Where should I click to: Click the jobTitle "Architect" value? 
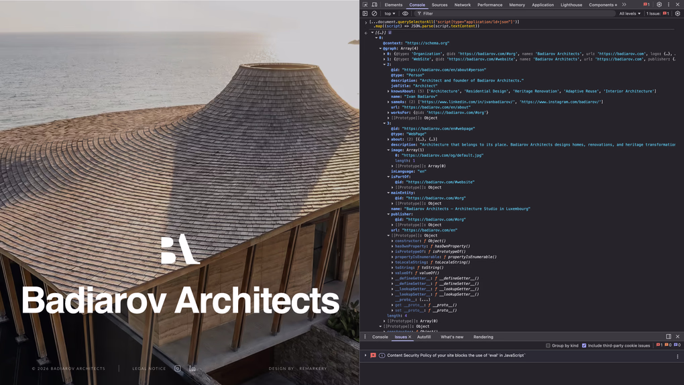pos(425,86)
